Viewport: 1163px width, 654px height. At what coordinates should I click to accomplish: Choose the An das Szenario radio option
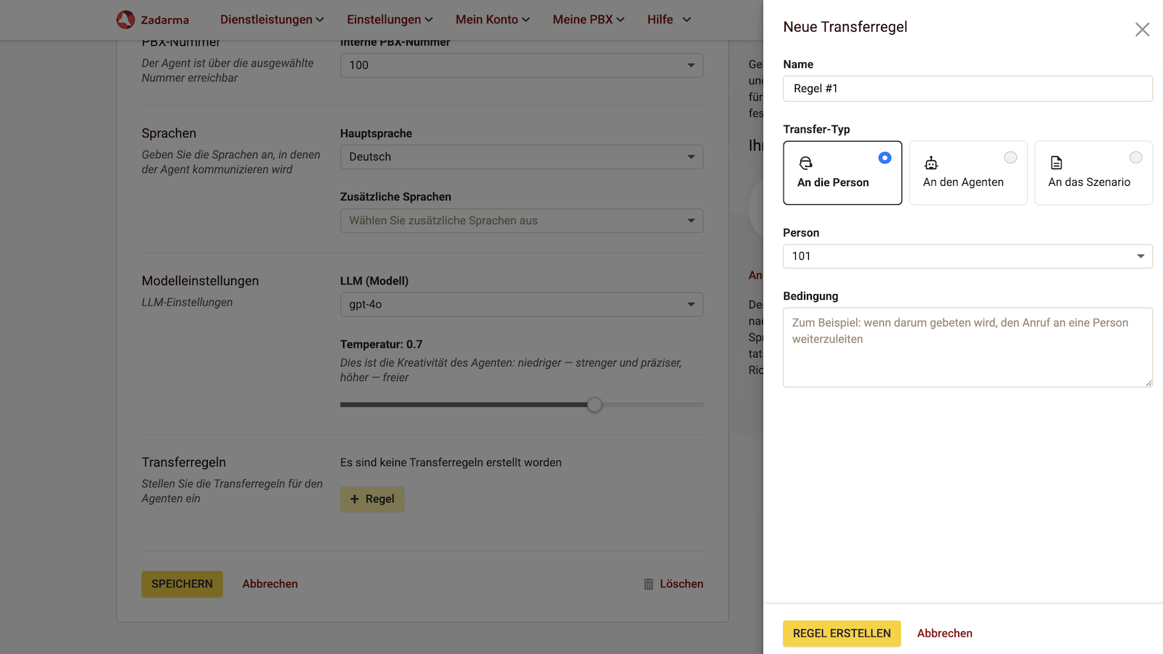click(x=1135, y=158)
